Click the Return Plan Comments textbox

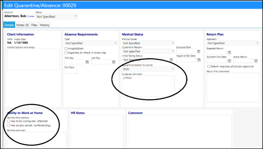tap(233, 88)
